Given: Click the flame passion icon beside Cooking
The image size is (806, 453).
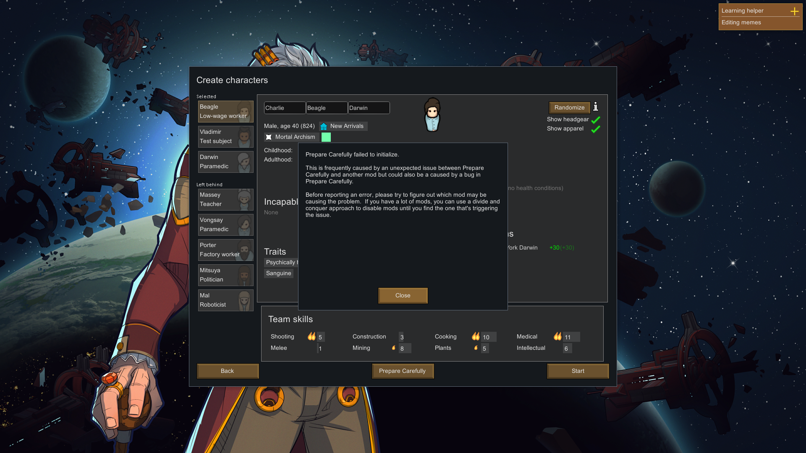Looking at the screenshot, I should pos(476,336).
